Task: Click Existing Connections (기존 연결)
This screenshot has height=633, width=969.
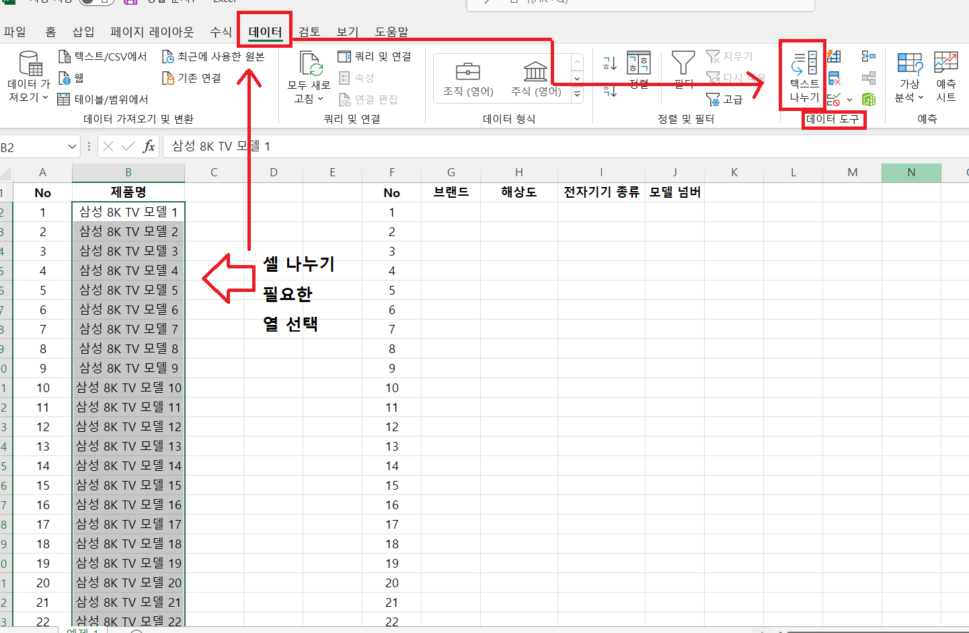Action: point(192,78)
